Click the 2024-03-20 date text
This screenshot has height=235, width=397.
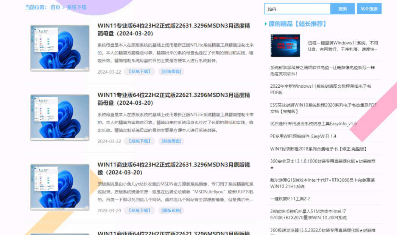[x=109, y=211]
